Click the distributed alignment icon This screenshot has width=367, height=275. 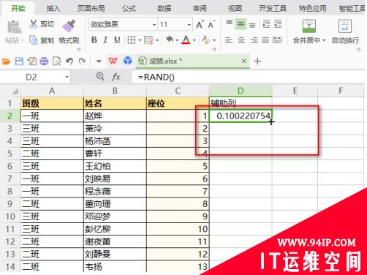tap(277, 39)
